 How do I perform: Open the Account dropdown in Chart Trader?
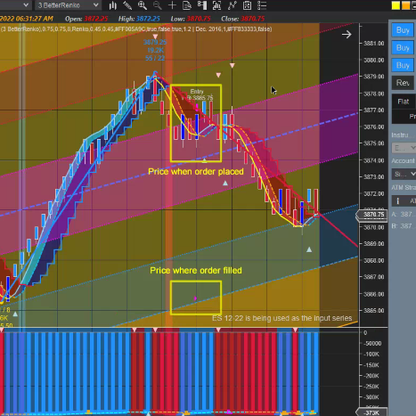pyautogui.click(x=404, y=174)
